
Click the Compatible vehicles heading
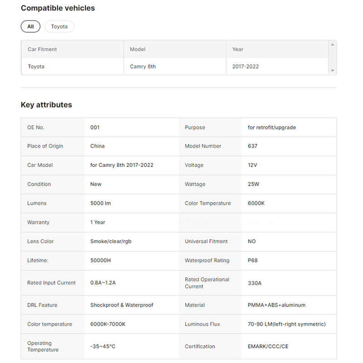coord(58,8)
